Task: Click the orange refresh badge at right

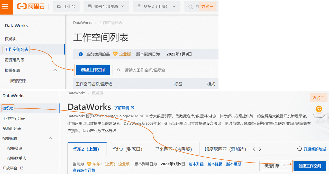Action: (319, 109)
